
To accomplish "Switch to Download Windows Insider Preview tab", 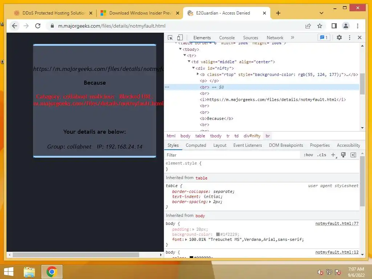I will point(140,13).
